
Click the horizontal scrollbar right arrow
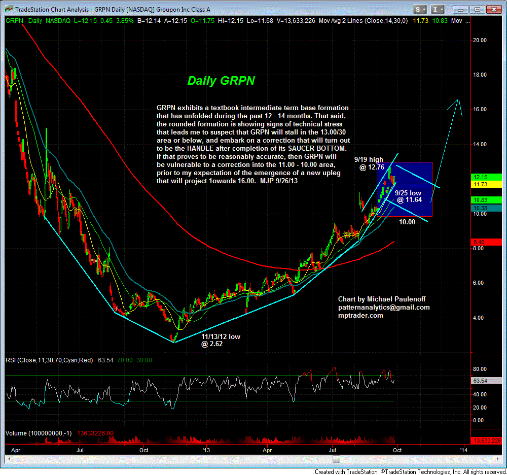498,459
